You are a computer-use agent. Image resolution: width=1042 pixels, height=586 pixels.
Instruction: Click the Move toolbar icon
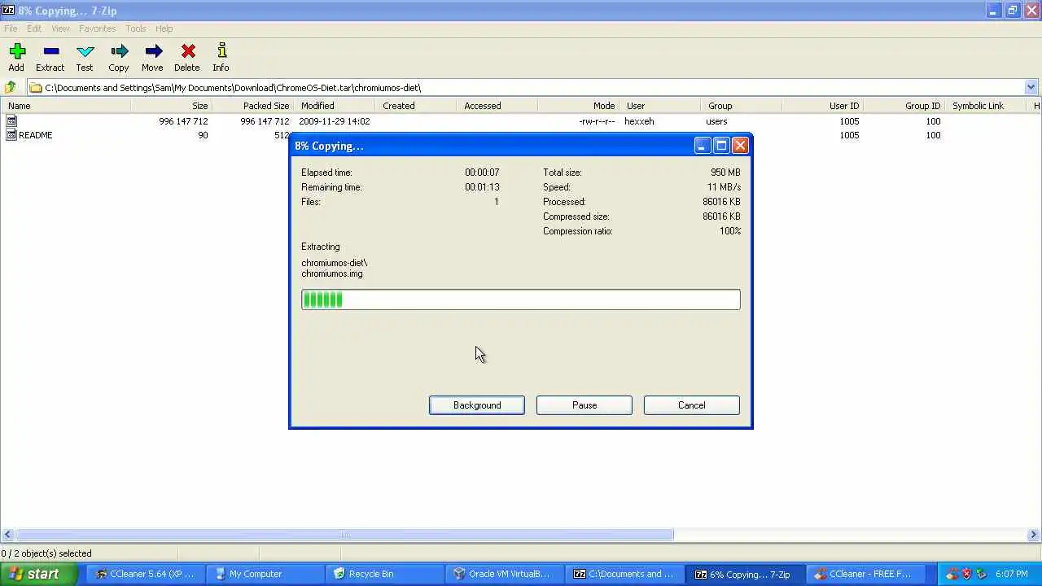(x=153, y=51)
